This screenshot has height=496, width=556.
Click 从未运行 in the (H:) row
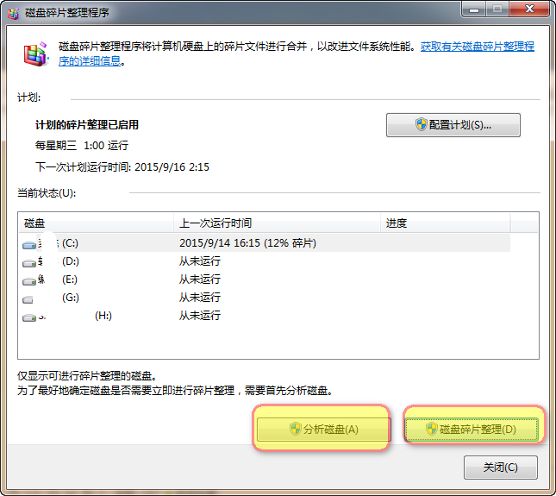199,317
